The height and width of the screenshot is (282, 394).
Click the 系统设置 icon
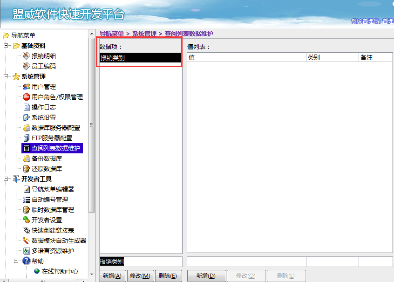[27, 117]
